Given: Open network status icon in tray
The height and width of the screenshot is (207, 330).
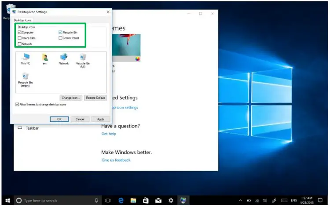Looking at the screenshot, I should [257, 200].
